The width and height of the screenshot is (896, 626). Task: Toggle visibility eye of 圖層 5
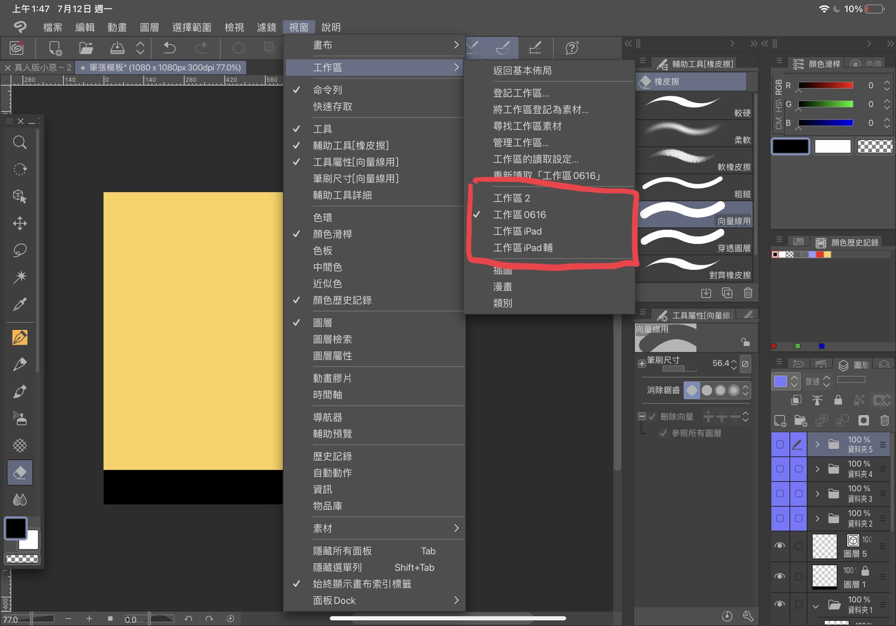779,546
